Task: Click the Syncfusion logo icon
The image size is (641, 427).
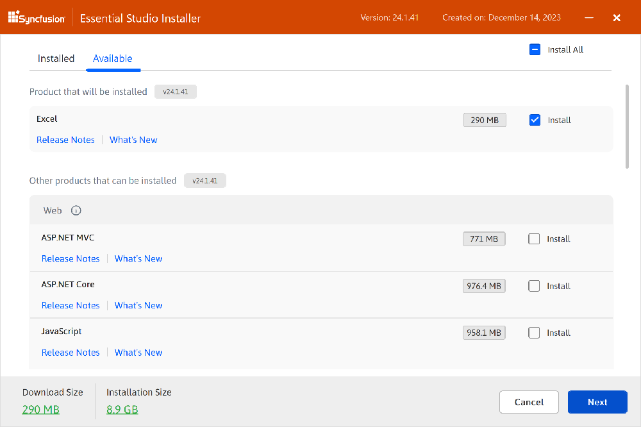Action: 13,17
